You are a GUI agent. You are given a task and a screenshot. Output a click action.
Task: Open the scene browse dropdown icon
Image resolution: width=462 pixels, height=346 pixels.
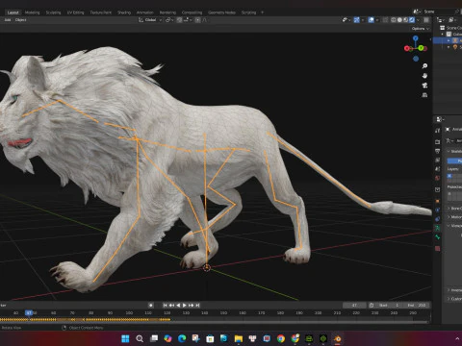pyautogui.click(x=417, y=12)
